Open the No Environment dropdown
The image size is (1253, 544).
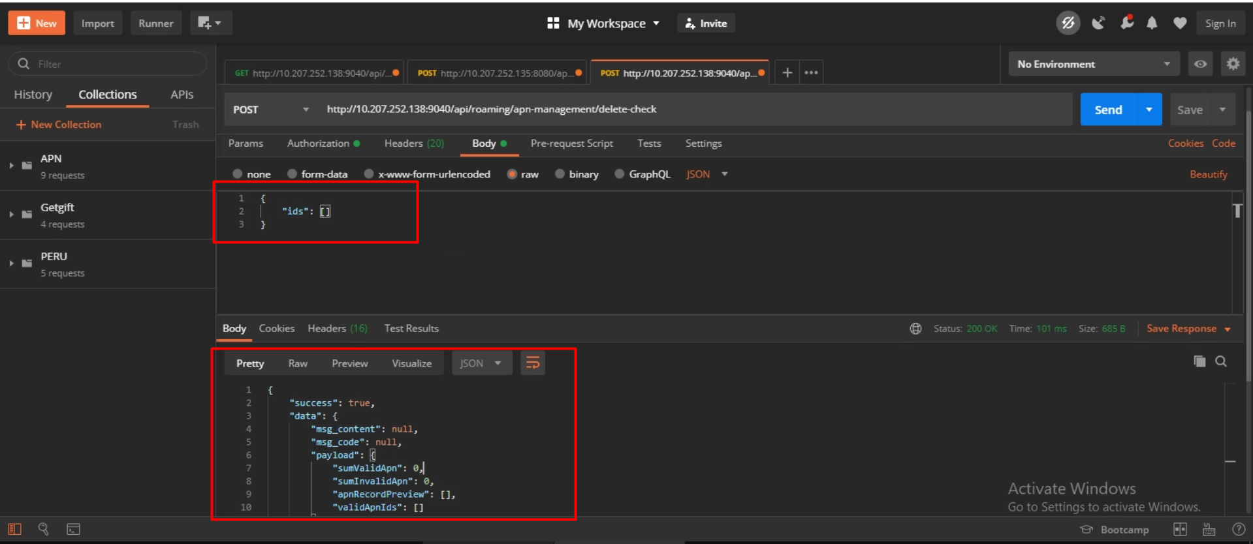[x=1094, y=64]
